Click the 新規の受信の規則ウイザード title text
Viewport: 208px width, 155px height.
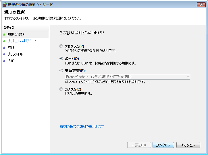[x=30, y=5]
